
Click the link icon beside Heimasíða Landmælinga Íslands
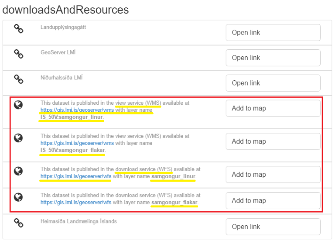coord(18,223)
